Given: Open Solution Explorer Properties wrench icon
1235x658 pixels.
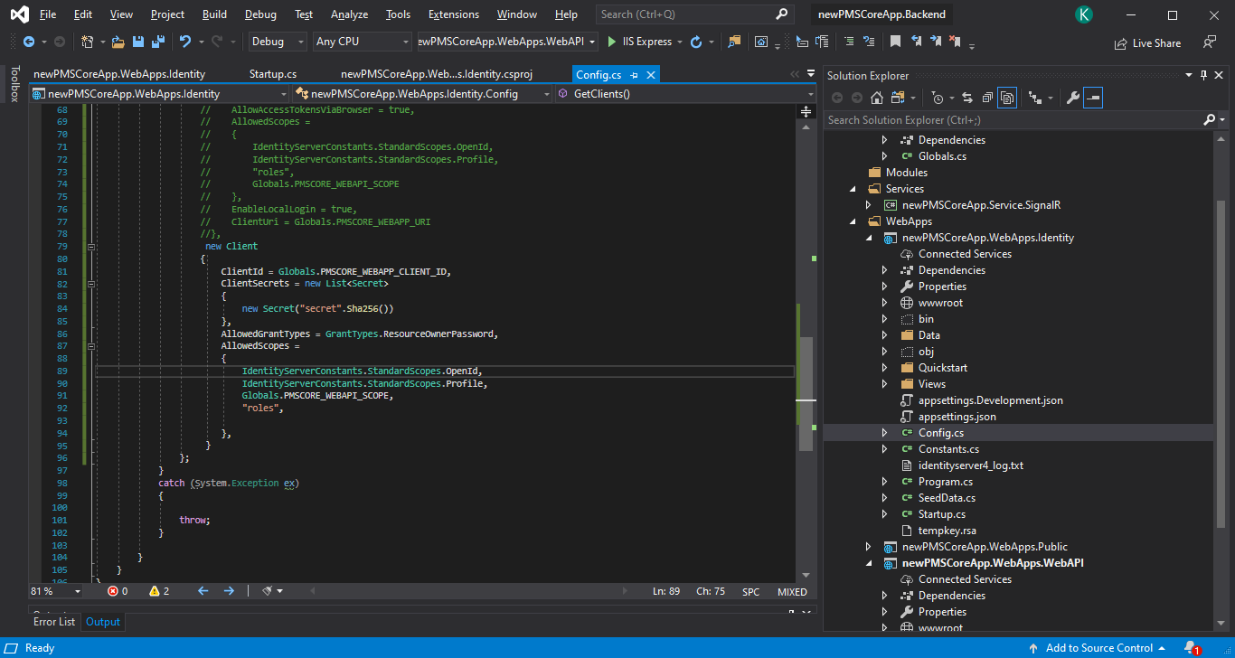Looking at the screenshot, I should [1073, 98].
